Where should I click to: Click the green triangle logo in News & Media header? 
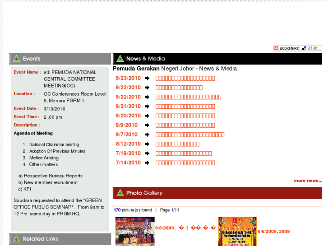coord(120,59)
